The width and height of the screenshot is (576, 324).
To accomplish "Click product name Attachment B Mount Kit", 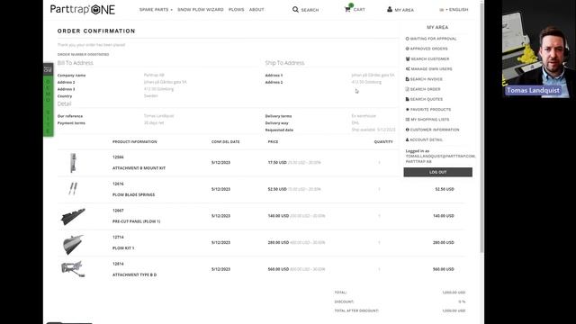I will (x=139, y=168).
